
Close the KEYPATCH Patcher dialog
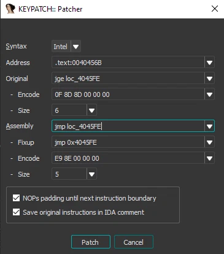(x=215, y=9)
